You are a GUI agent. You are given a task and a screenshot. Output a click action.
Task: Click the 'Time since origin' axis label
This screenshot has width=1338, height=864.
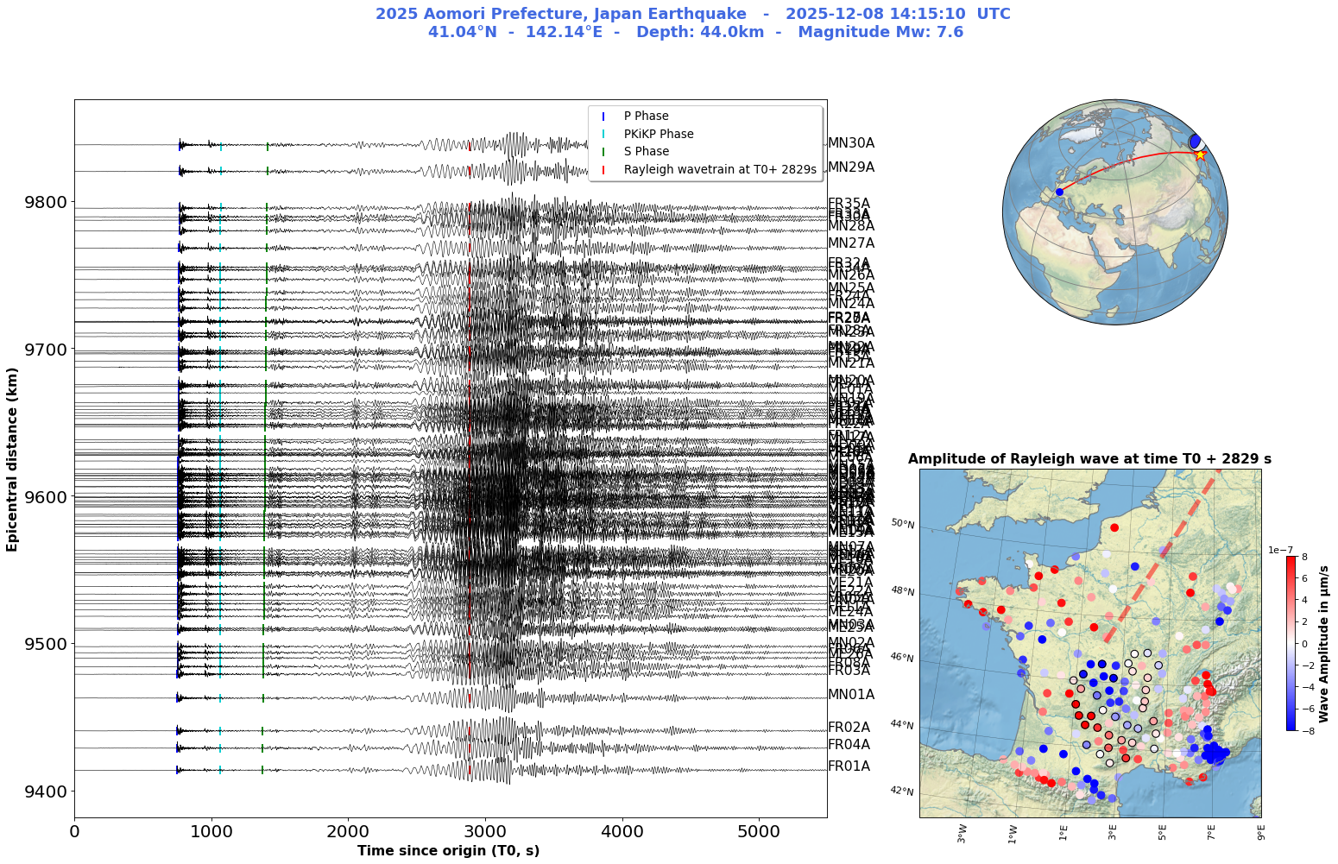point(448,851)
